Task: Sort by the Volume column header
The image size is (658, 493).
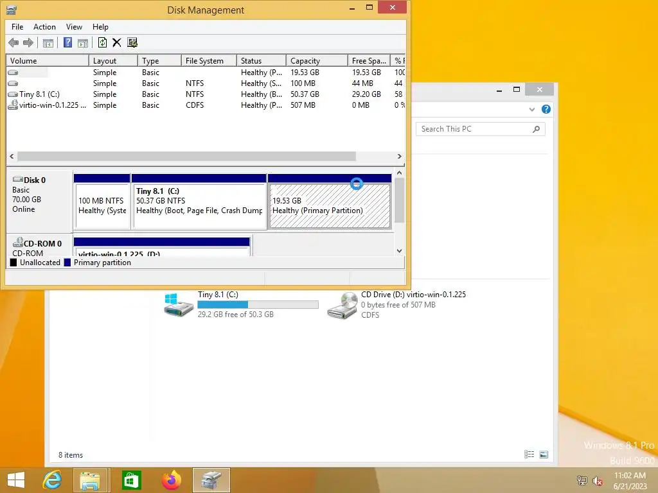Action: 48,61
